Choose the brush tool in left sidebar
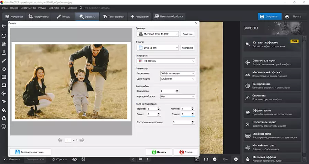Viewport: 309px width, 164px height. tap(4, 60)
